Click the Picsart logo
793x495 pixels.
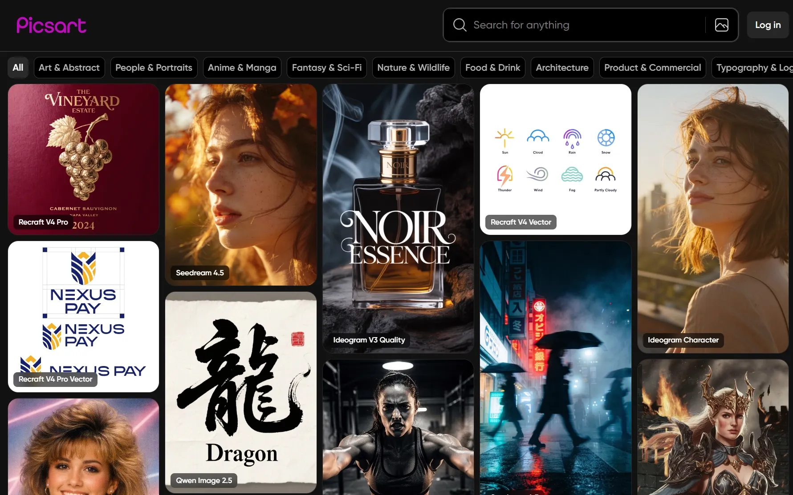[x=52, y=25]
